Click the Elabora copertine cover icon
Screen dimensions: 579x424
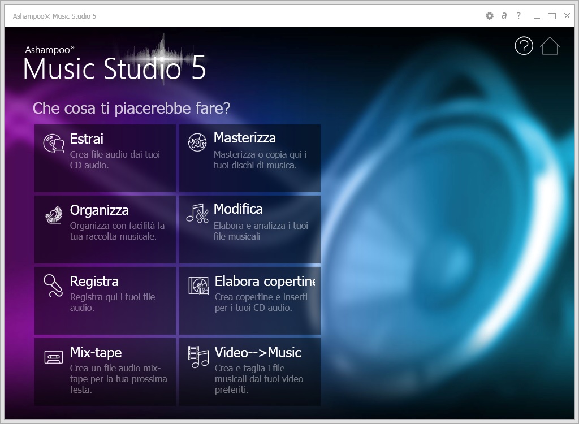(198, 286)
